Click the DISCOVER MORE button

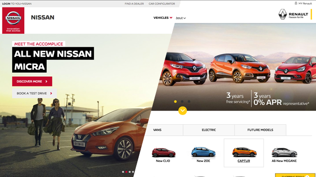[32, 81]
